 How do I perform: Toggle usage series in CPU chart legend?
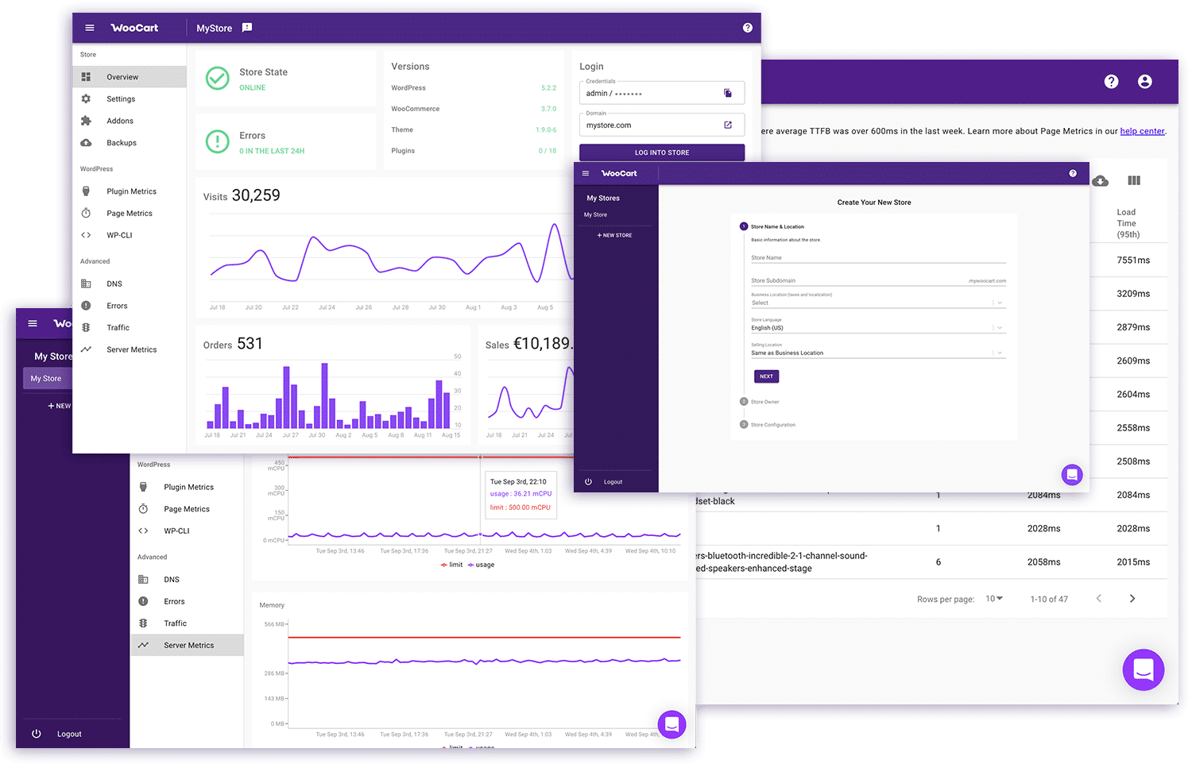(x=481, y=565)
